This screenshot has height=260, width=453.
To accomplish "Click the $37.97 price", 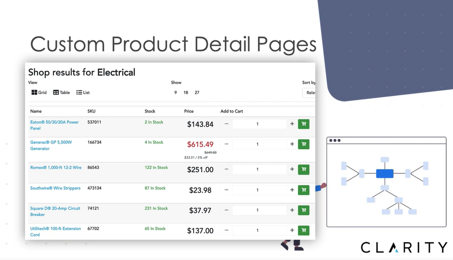I will [x=200, y=210].
